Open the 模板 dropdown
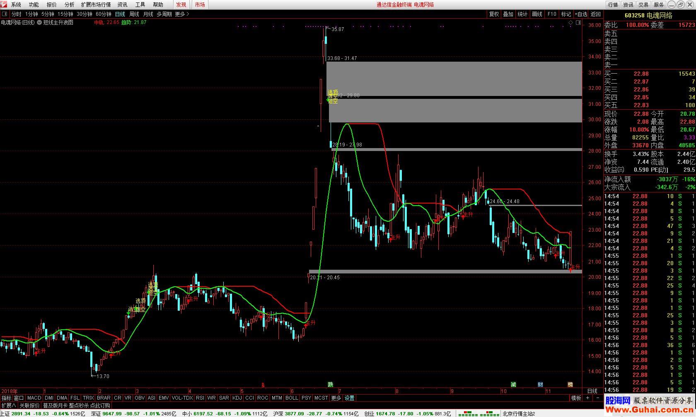The width and height of the screenshot is (696, 417). pyautogui.click(x=576, y=398)
